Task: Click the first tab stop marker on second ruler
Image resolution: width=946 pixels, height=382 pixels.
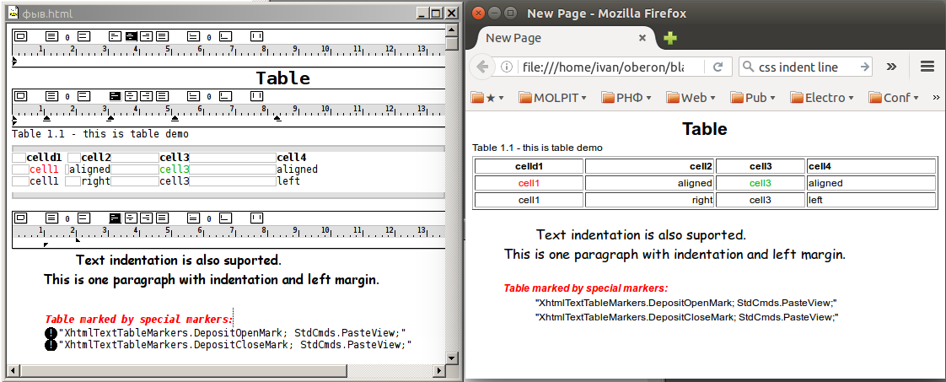Action: 46,119
